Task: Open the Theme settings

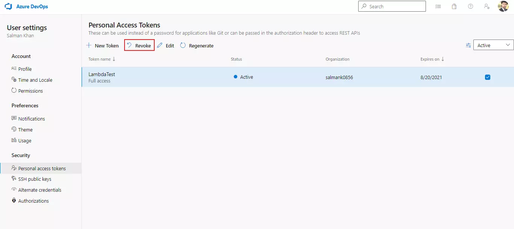Action: pyautogui.click(x=25, y=130)
